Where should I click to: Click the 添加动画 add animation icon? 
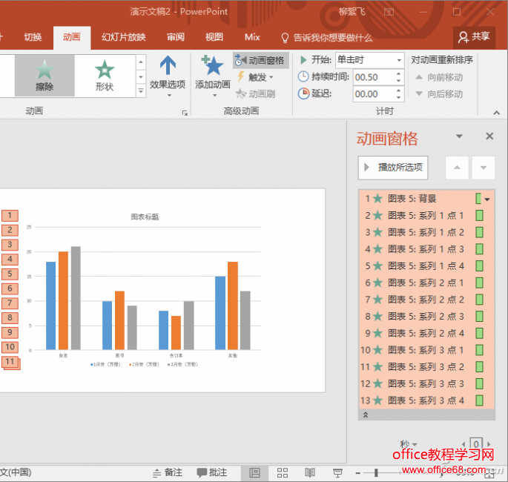tap(213, 68)
